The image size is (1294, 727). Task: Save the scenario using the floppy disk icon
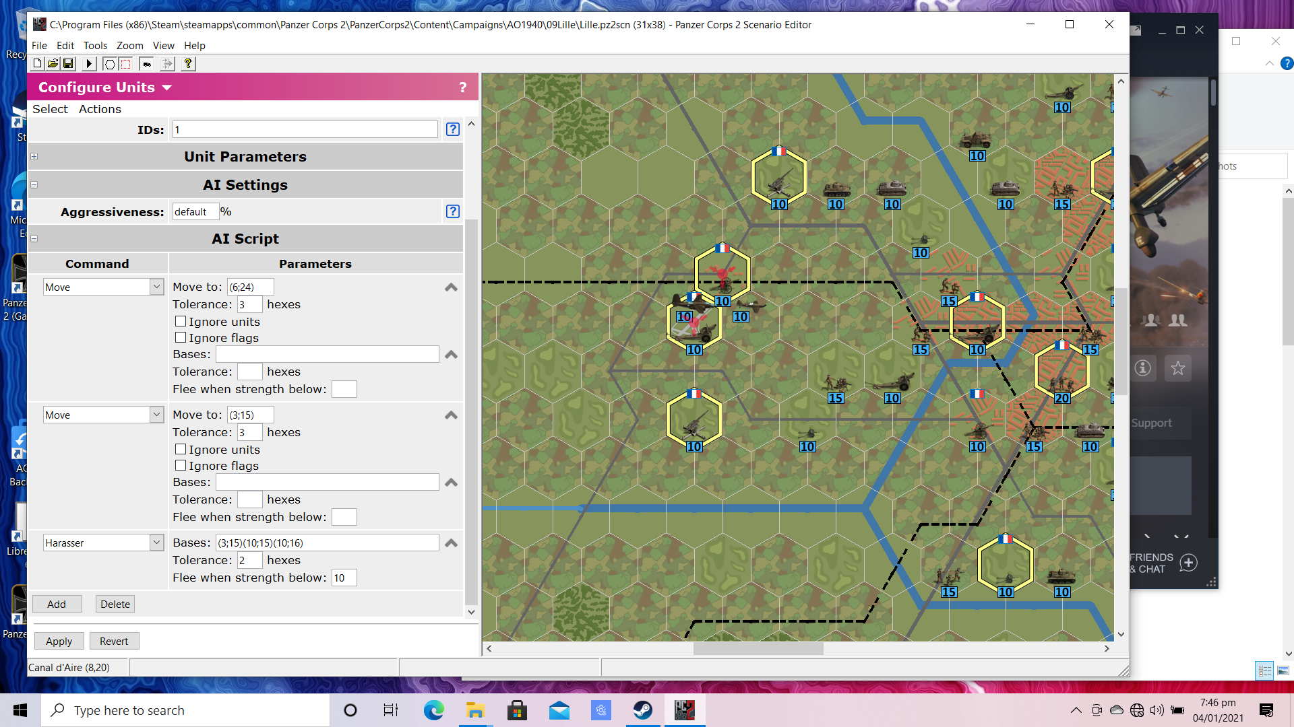(68, 64)
